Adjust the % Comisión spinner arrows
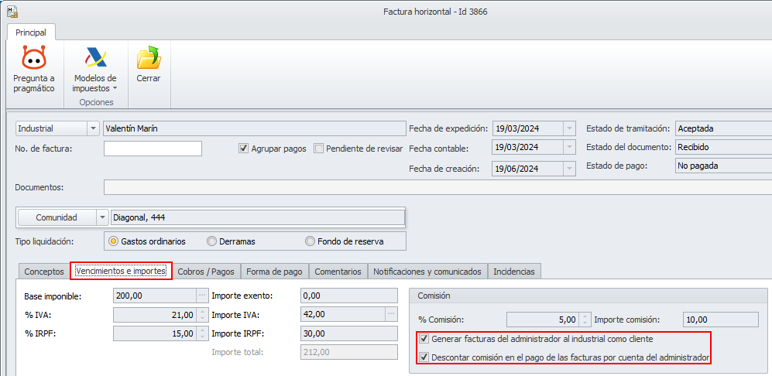 [x=585, y=320]
